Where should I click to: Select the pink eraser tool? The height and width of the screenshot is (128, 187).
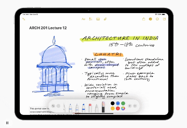click(90, 108)
